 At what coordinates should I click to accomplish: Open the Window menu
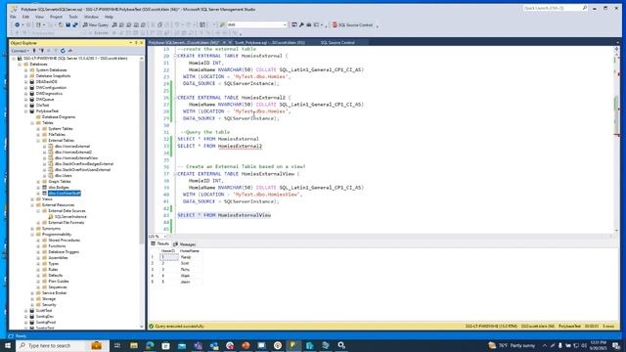tap(91, 17)
